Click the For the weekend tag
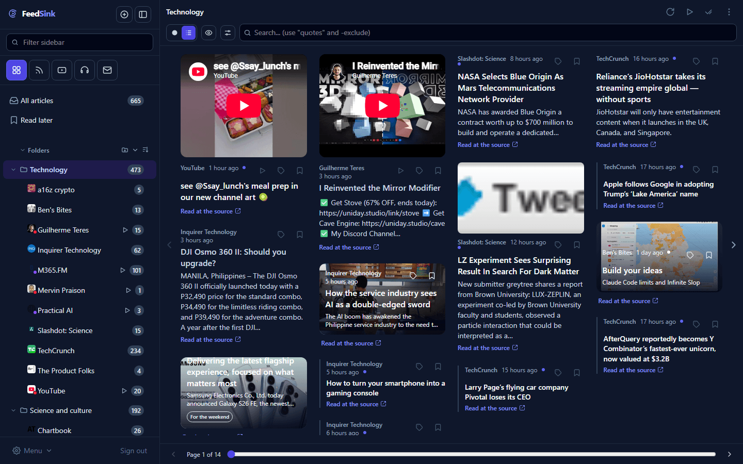 click(x=209, y=417)
